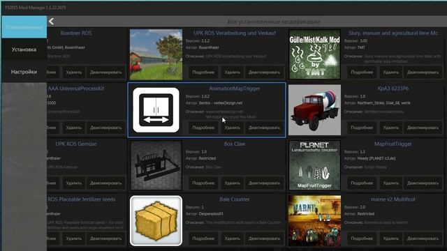
Task: Select the Bale Counter hay bale icon
Action: pos(156,221)
